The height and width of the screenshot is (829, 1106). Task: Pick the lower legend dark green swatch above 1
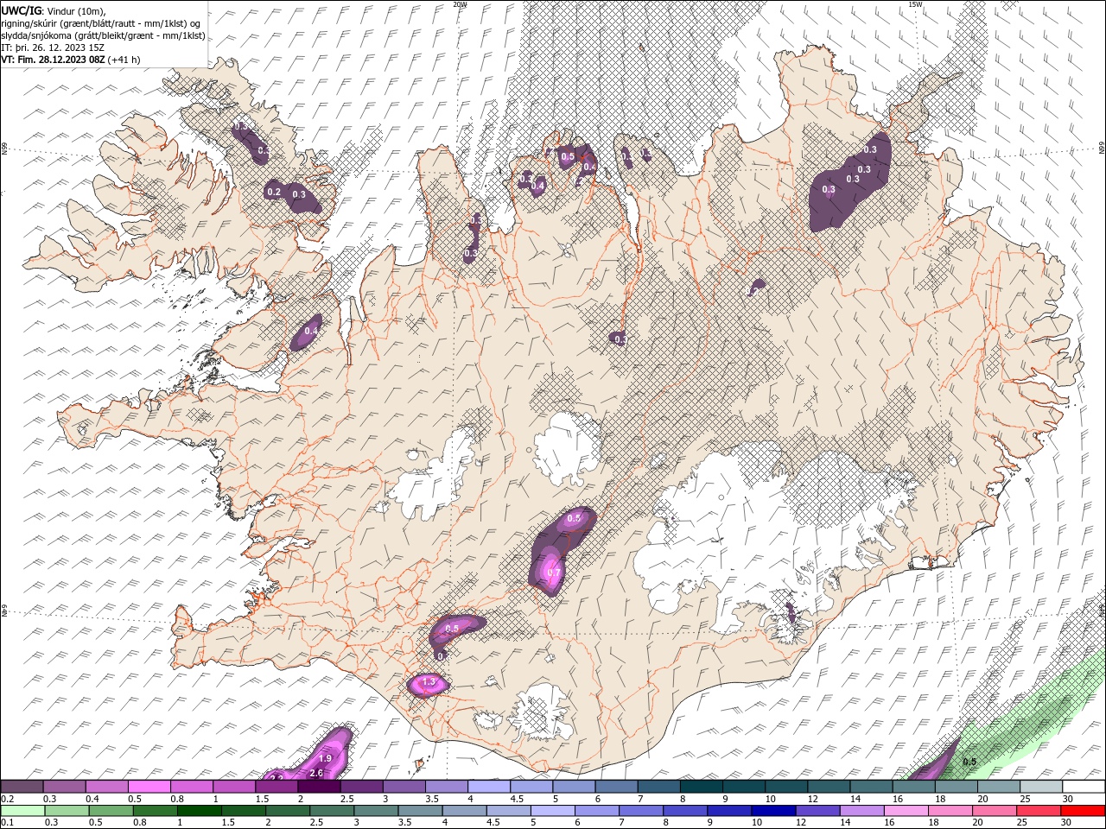199,811
